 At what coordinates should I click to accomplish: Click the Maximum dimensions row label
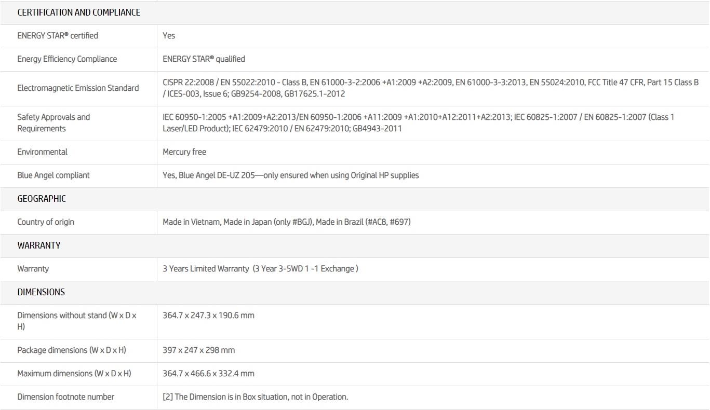coord(74,374)
